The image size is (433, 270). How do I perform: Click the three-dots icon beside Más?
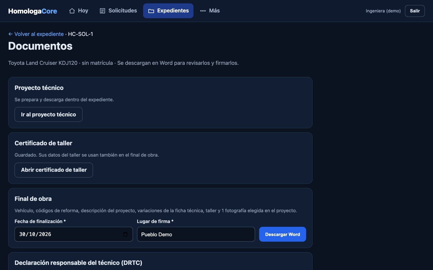203,11
